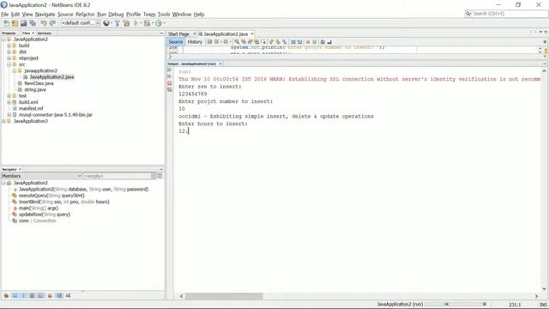The image size is (549, 309).
Task: Click the Source view button
Action: (x=175, y=42)
